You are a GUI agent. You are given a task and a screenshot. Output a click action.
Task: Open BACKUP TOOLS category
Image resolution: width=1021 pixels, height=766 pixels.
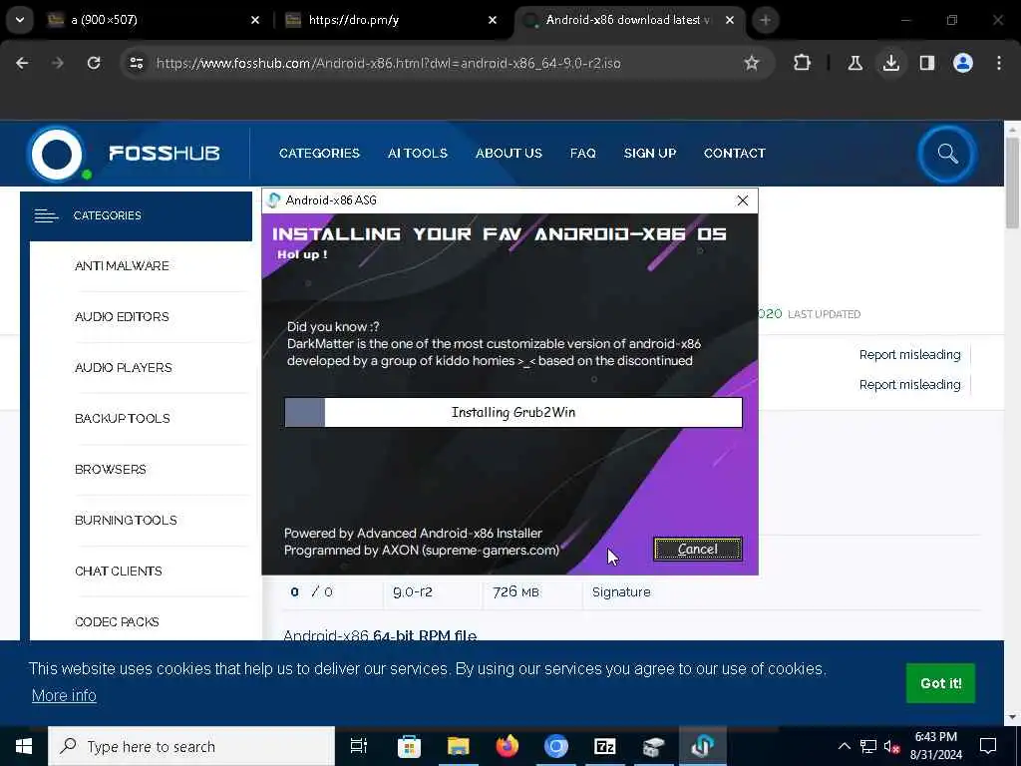click(x=123, y=418)
